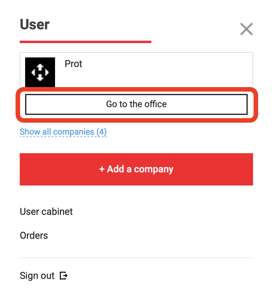
Task: Open the Orders menu item
Action: pos(34,235)
